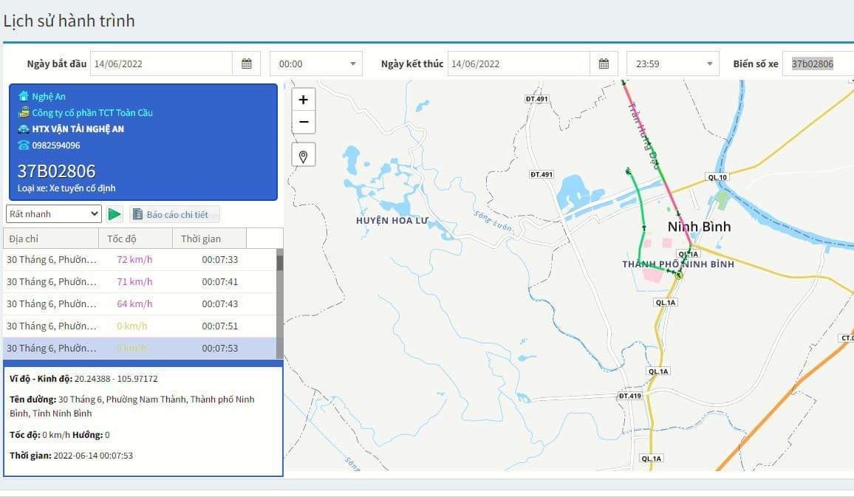
Task: Select the row with speed 64 km/h
Action: (x=140, y=304)
